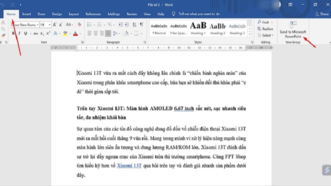Click the Send to Microsoft PowerPoint icon
This screenshot has height=186, width=331.
[x=293, y=24]
